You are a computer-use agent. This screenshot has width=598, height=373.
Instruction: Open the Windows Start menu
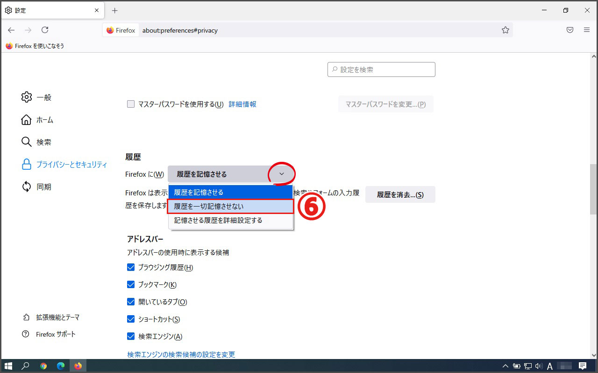pos(8,366)
